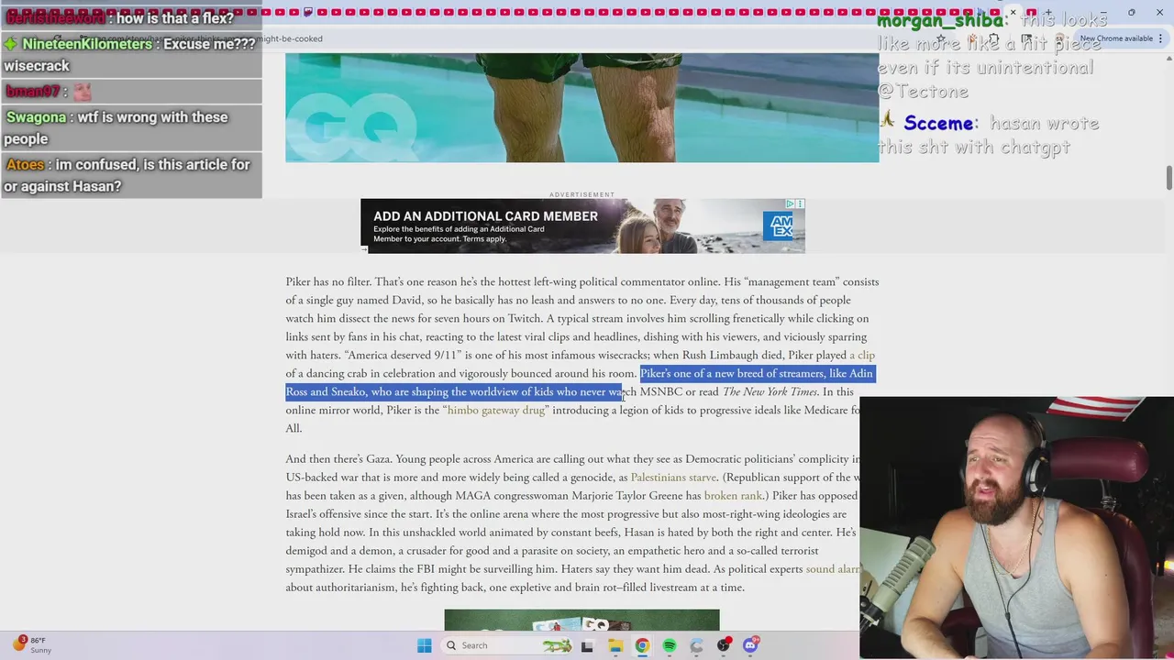Open the weather widget showing 86°F Sunny

[x=30, y=645]
